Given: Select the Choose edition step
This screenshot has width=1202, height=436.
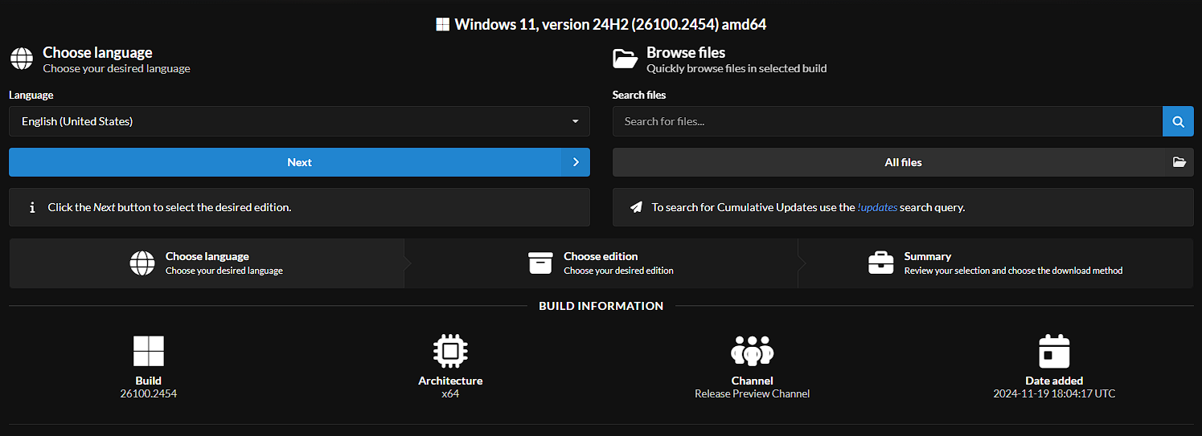Looking at the screenshot, I should click(x=601, y=263).
